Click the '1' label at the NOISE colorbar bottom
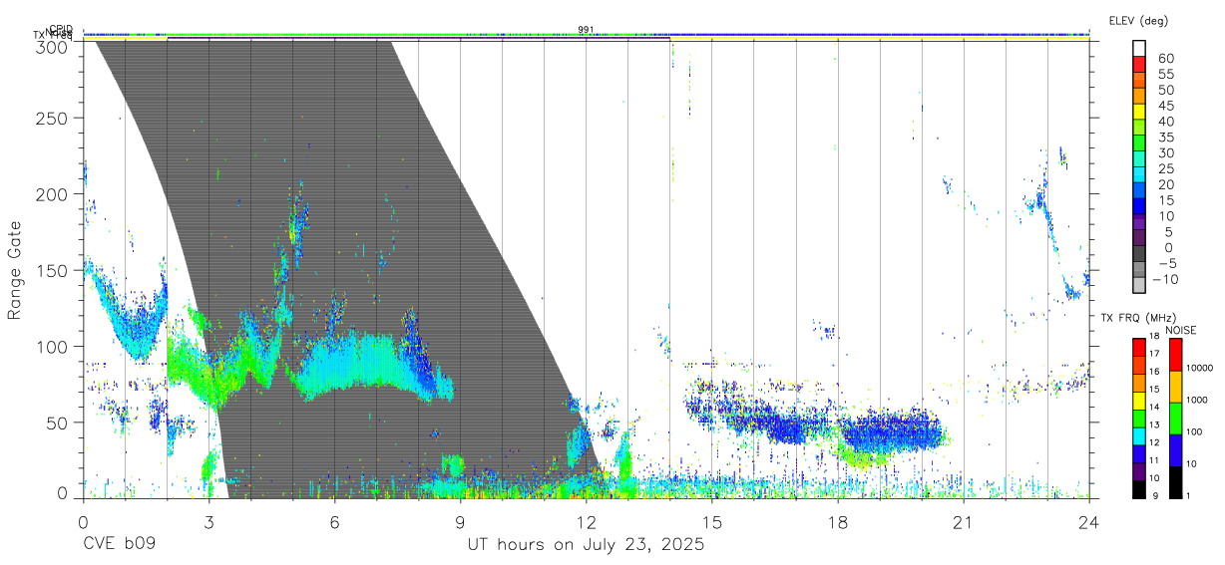 (x=1188, y=496)
